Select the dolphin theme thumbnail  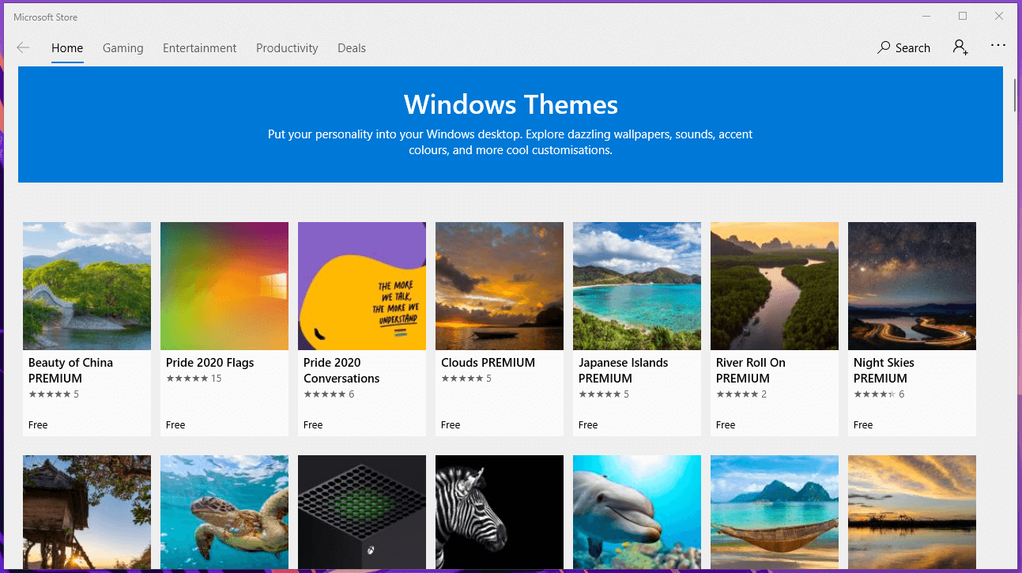click(637, 512)
